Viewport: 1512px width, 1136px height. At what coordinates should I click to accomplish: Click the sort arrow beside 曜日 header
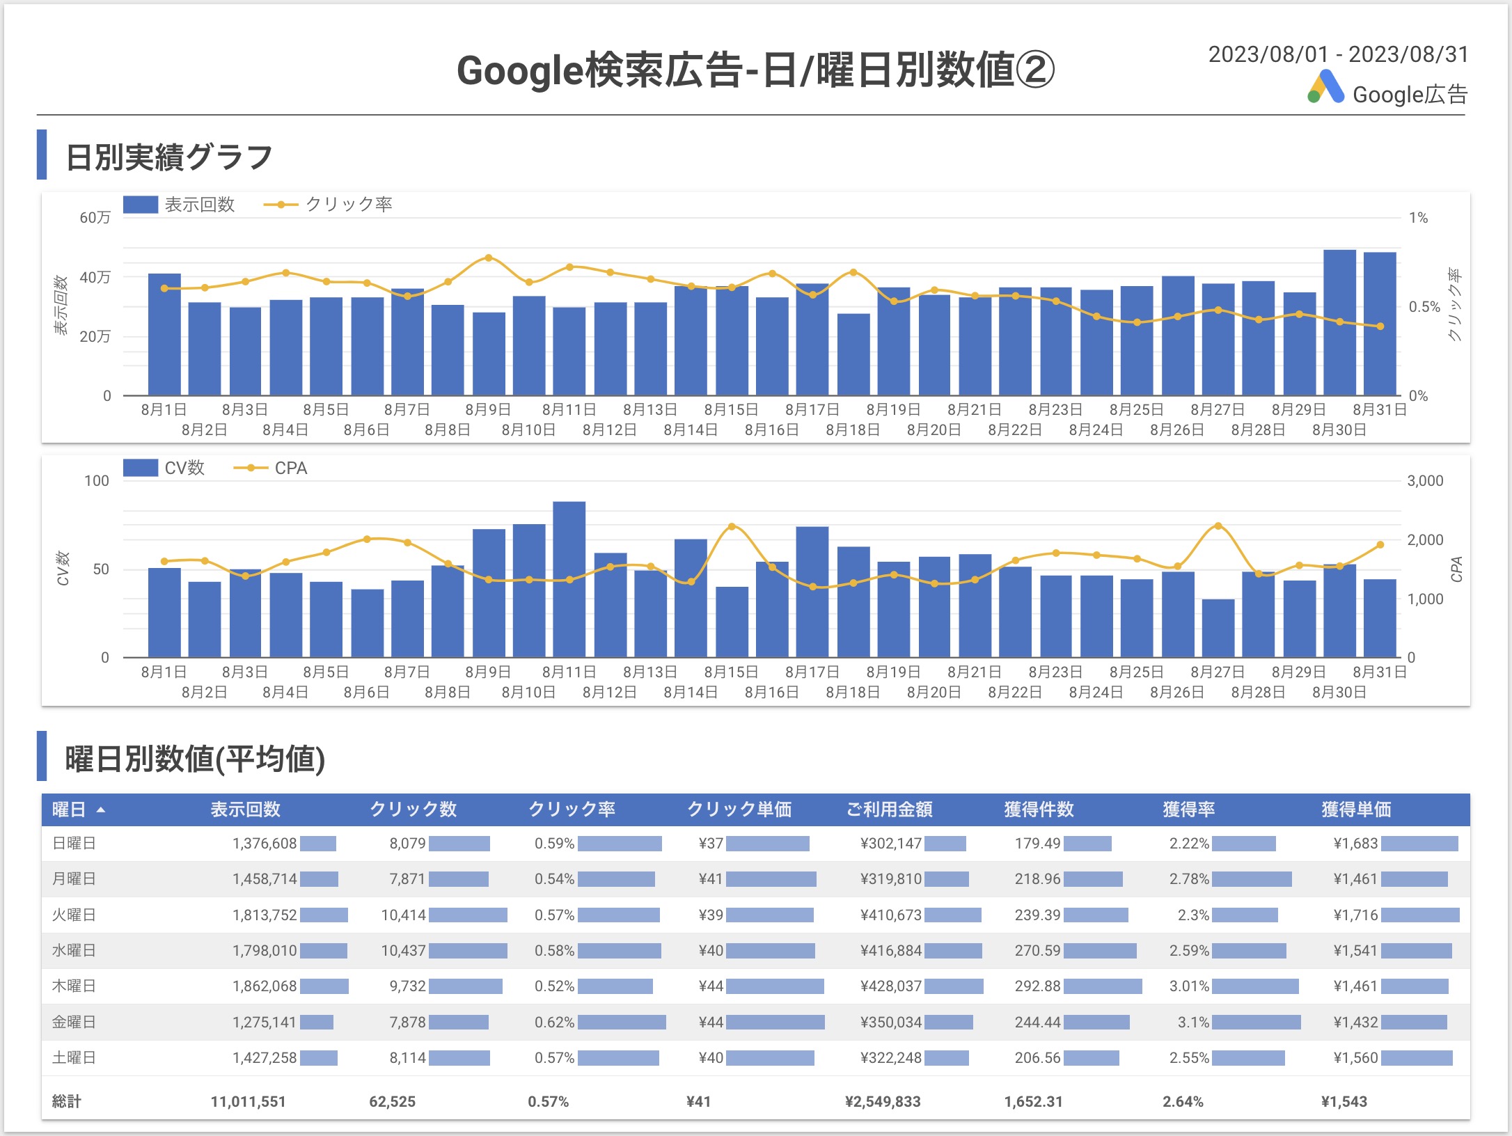101,810
